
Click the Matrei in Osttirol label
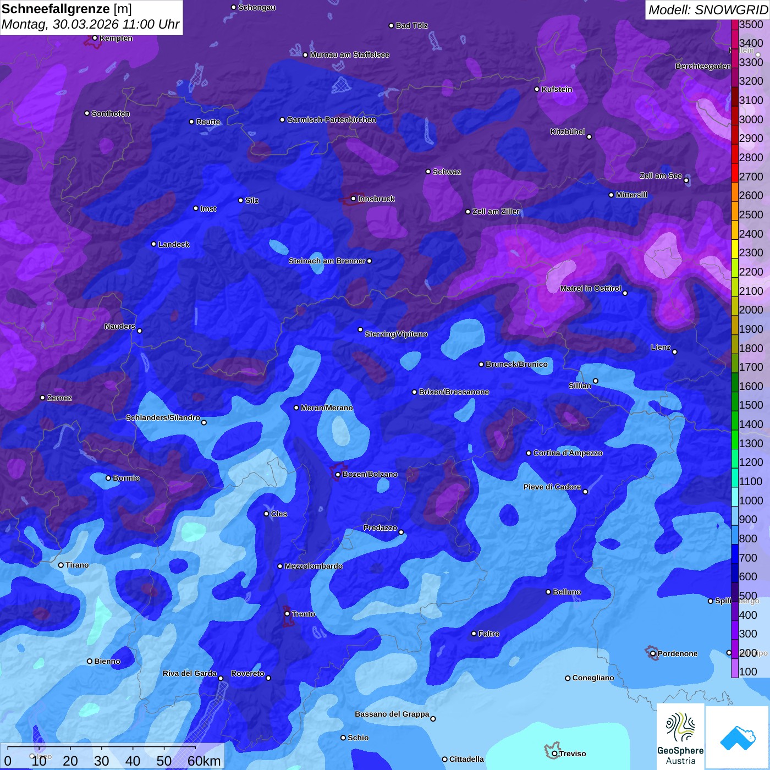click(x=591, y=288)
